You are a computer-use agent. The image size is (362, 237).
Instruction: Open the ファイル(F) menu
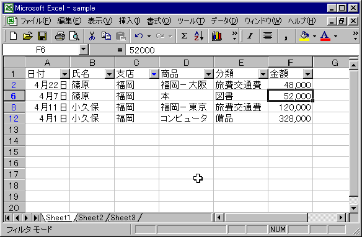point(35,21)
